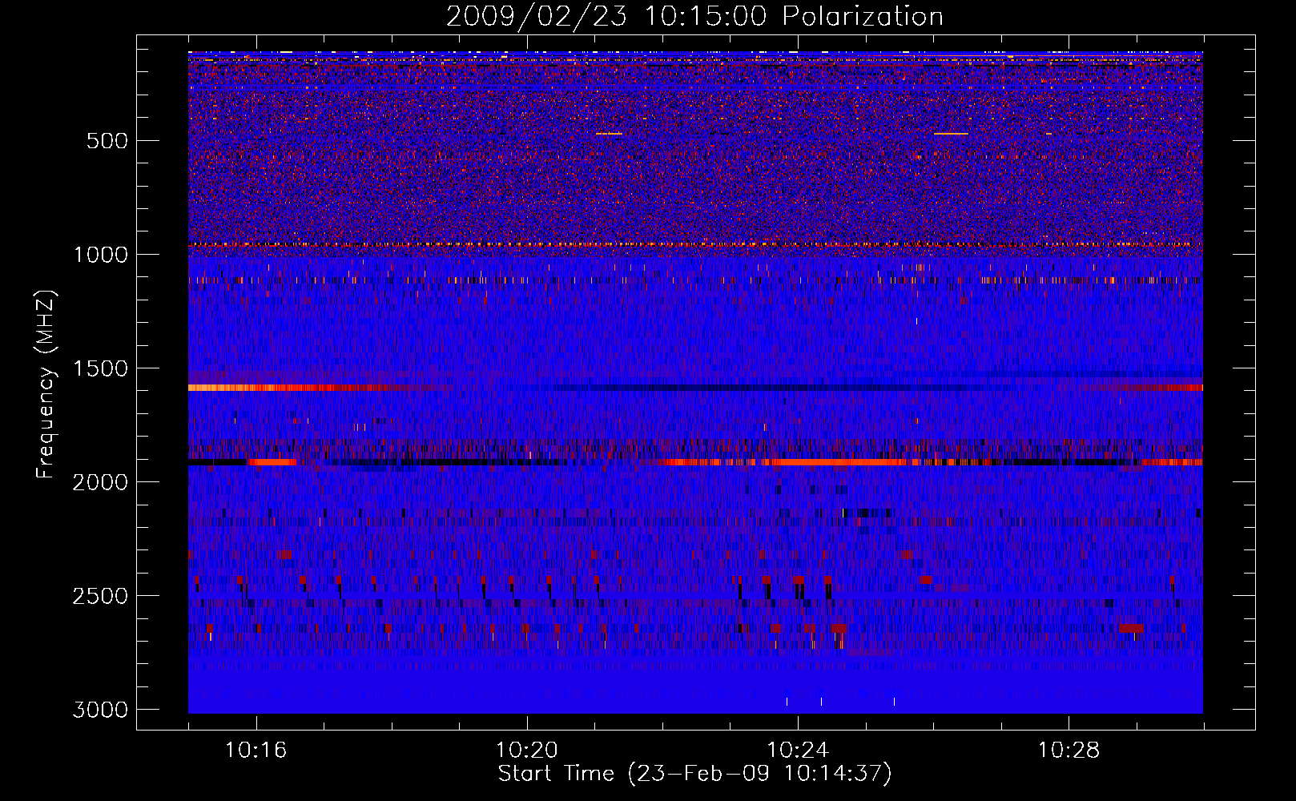Select the 2500 frequency tick label
Viewport: 1296px width, 801px height.
(x=101, y=596)
